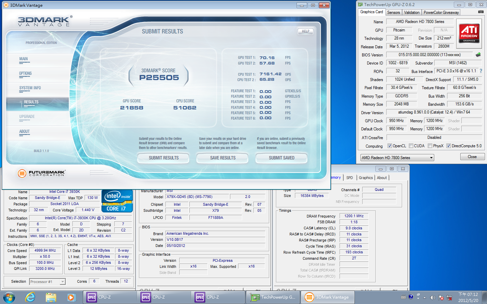Switch to 3DMark Vantage taskbar button
487x304 pixels.
(x=327, y=297)
